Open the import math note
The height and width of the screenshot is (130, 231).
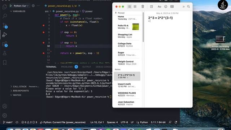[127, 85]
